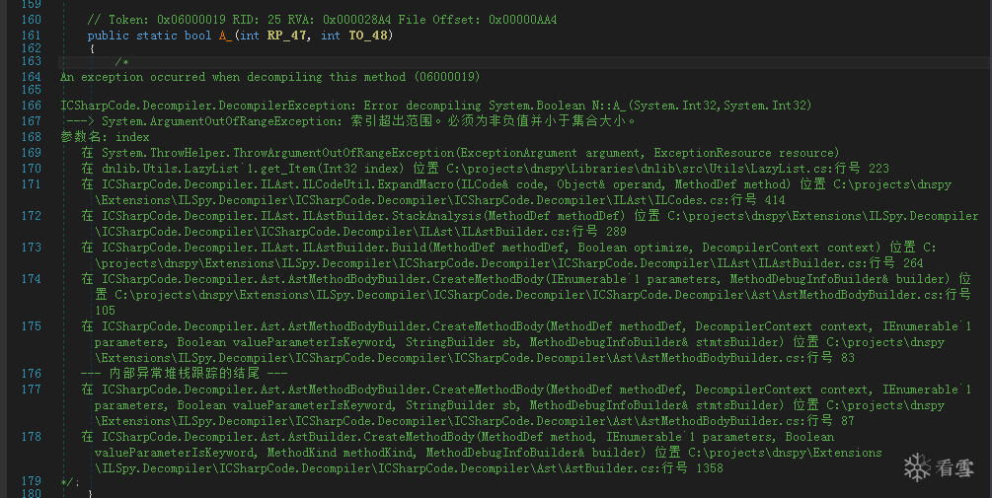Click line number 175 in the gutter
Image resolution: width=992 pixels, height=498 pixels.
pos(31,326)
